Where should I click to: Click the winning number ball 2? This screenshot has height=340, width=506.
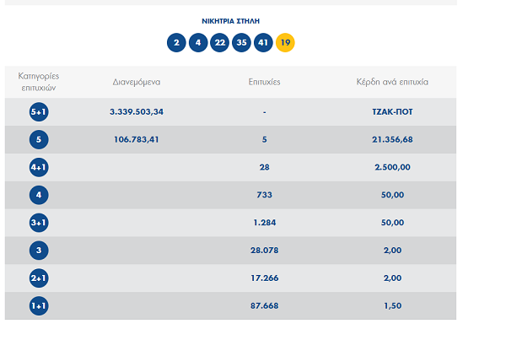coord(176,42)
